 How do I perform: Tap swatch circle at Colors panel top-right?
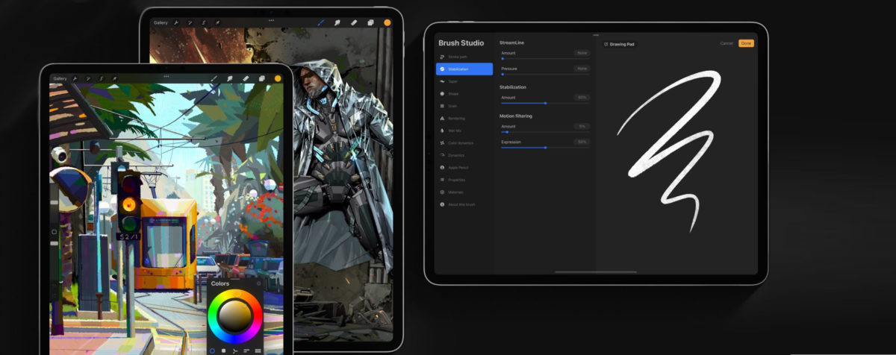point(259,283)
